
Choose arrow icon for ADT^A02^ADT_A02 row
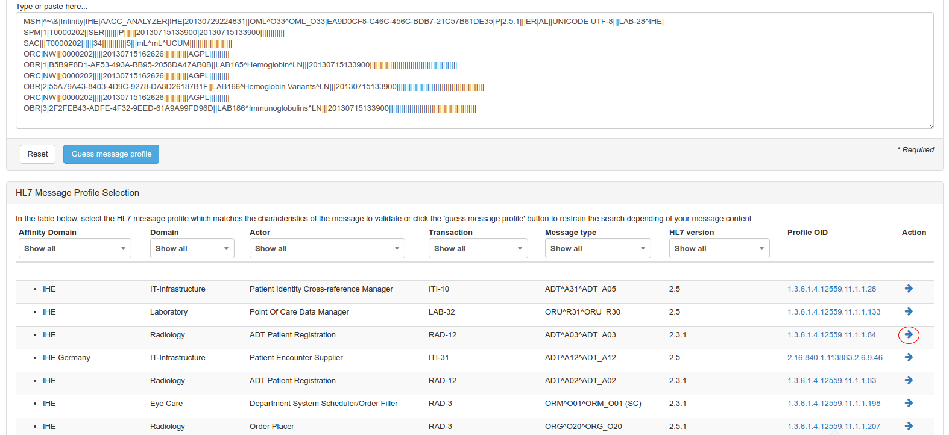pos(909,381)
